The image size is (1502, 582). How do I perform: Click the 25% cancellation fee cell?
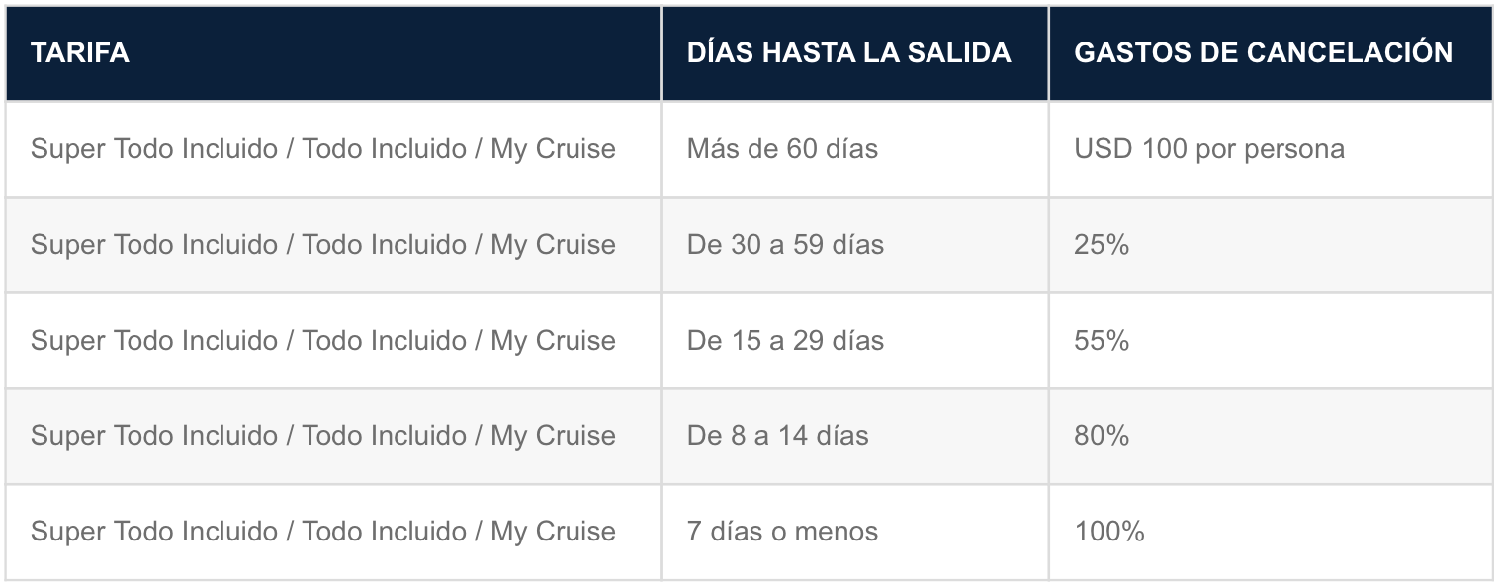coord(1271,245)
